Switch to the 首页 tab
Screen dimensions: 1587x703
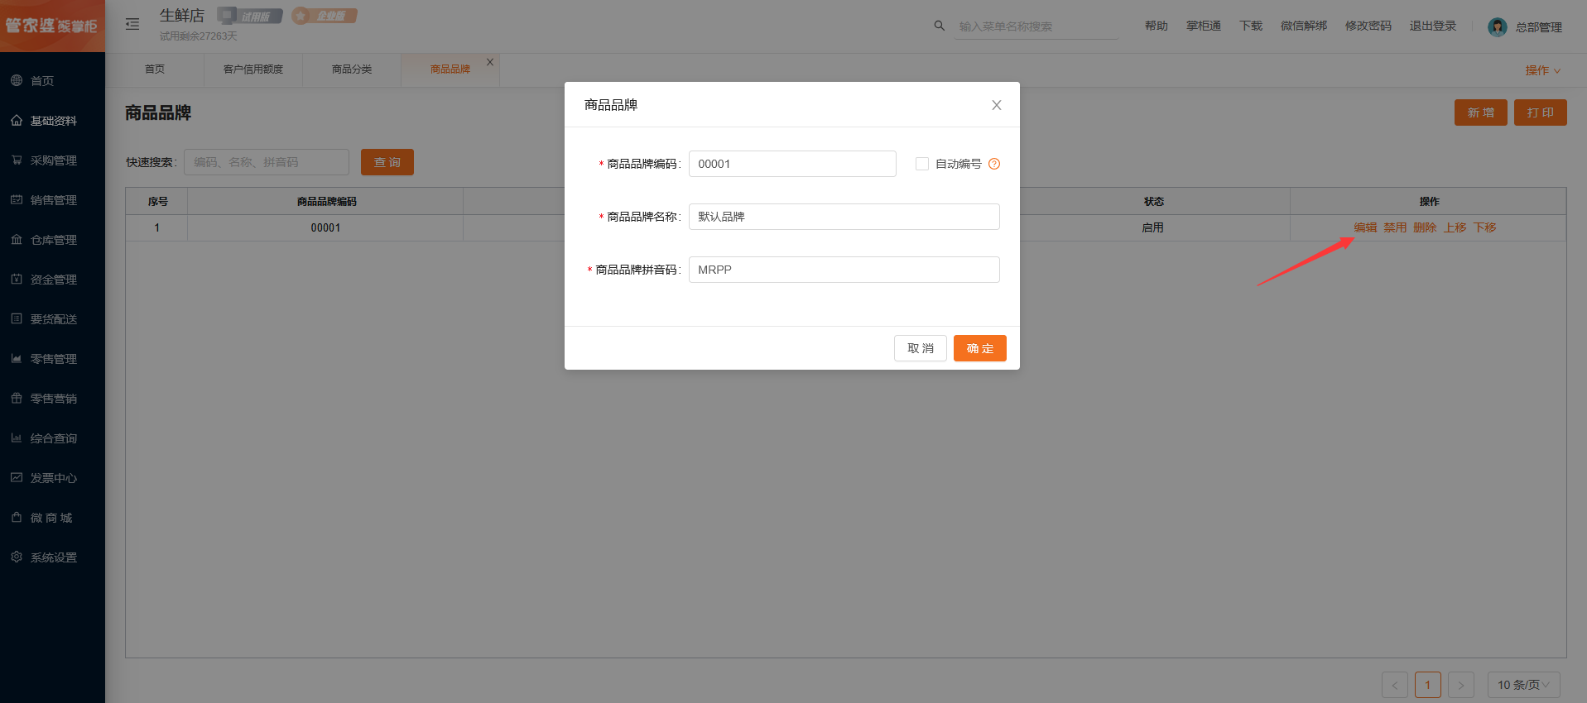pyautogui.click(x=155, y=69)
